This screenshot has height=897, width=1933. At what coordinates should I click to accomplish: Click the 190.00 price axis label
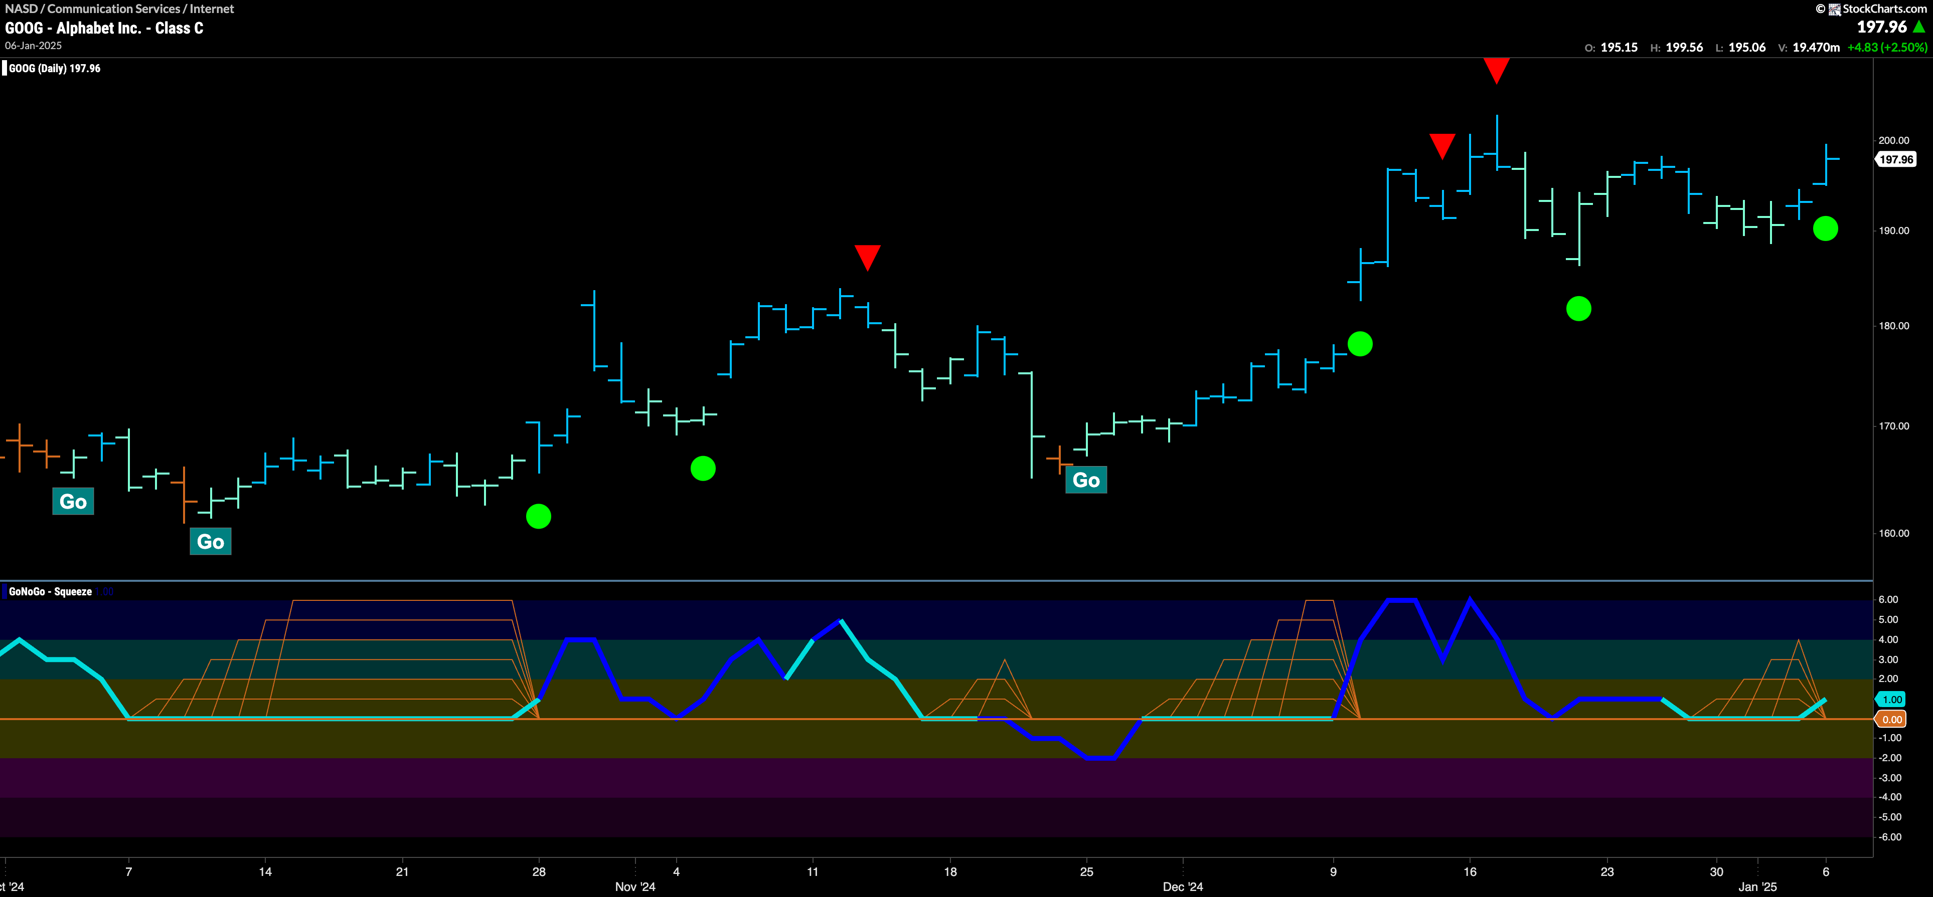click(1893, 230)
